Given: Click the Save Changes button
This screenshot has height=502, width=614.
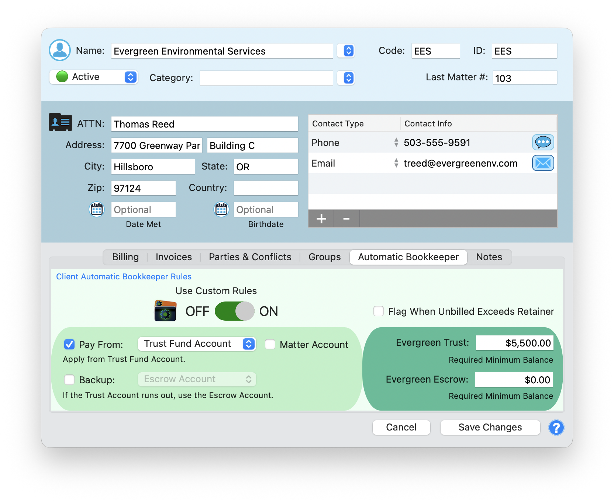Looking at the screenshot, I should click(x=490, y=427).
